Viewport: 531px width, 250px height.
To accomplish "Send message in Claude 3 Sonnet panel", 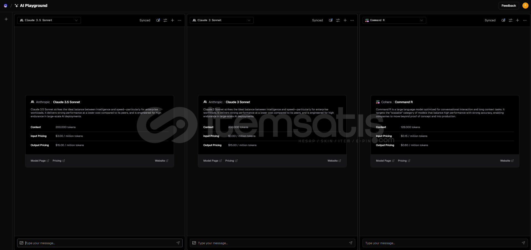I will (351, 243).
